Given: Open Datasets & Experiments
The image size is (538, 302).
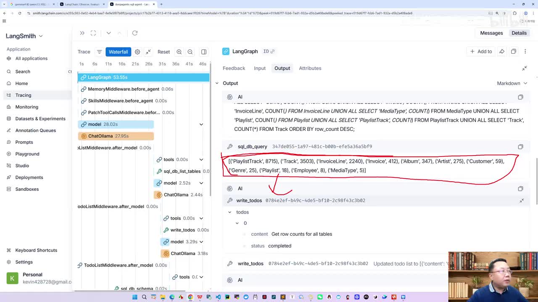Looking at the screenshot, I should click(x=40, y=119).
